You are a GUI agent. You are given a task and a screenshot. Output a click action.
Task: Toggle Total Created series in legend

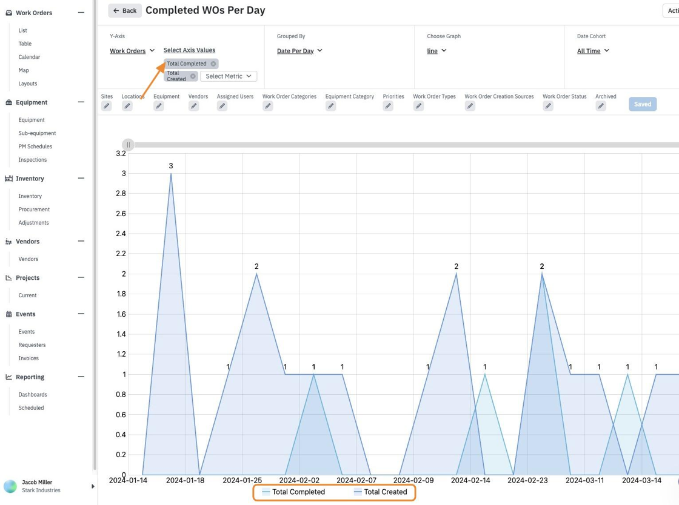click(x=381, y=492)
